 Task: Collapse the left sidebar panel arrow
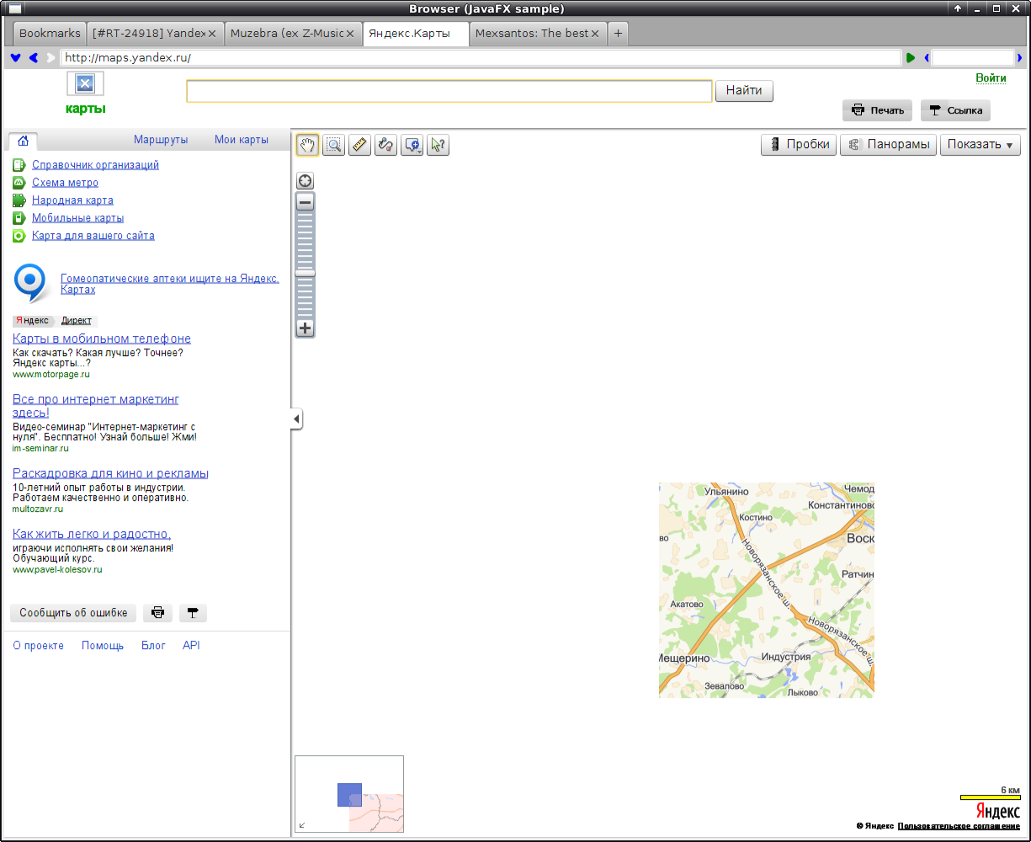296,418
